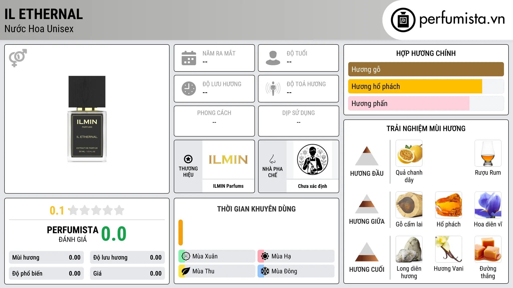
Task: Open the Hoa diên vĩ note image
Action: click(x=488, y=205)
